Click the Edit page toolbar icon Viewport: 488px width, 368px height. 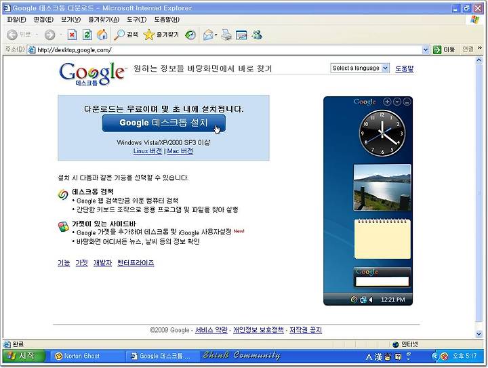(241, 35)
